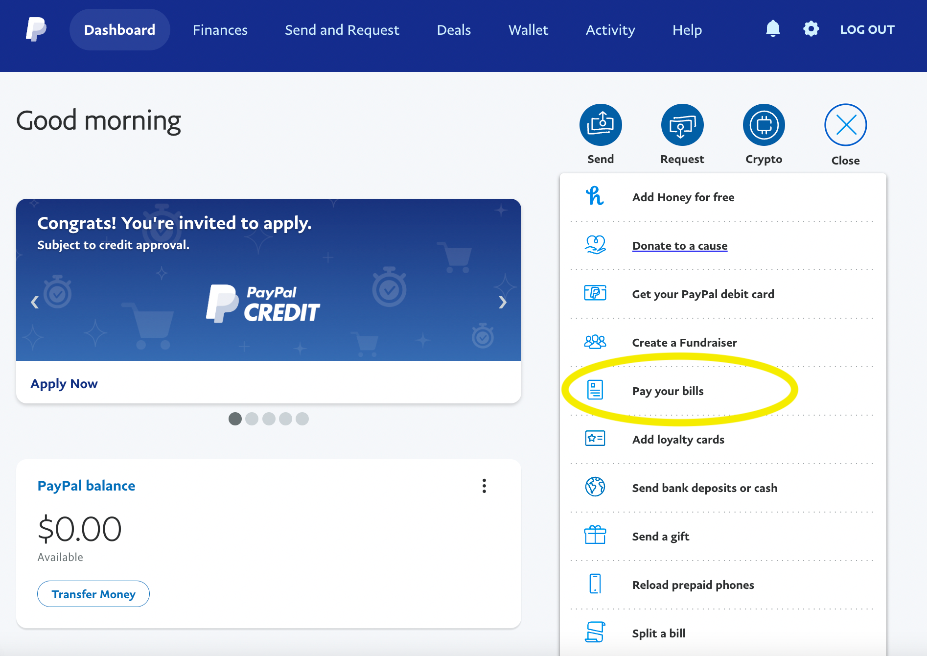Open the Crypto section icon
927x656 pixels.
pos(764,124)
